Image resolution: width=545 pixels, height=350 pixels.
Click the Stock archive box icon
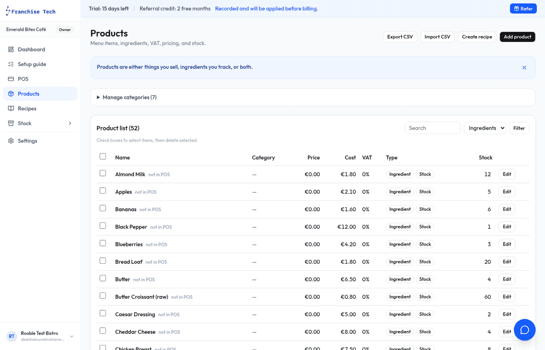[11, 123]
